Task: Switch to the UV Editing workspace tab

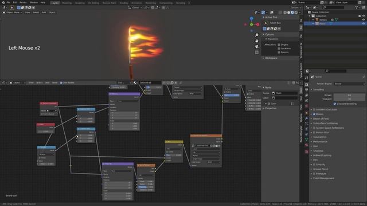Action: click(93, 3)
